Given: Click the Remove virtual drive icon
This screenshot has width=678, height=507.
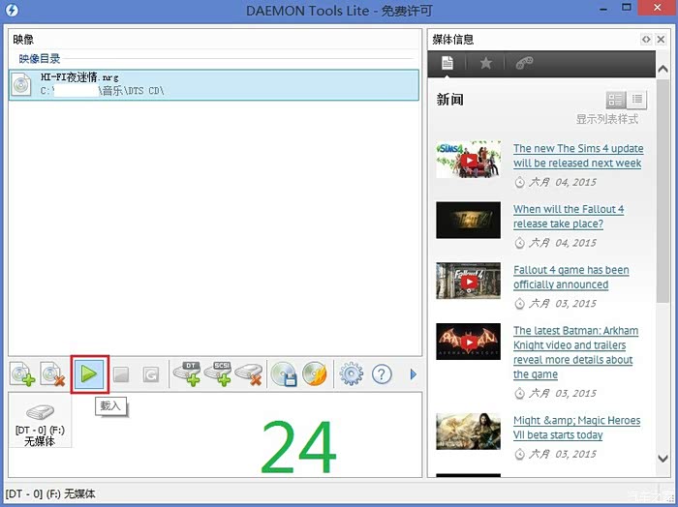Looking at the screenshot, I should point(249,374).
